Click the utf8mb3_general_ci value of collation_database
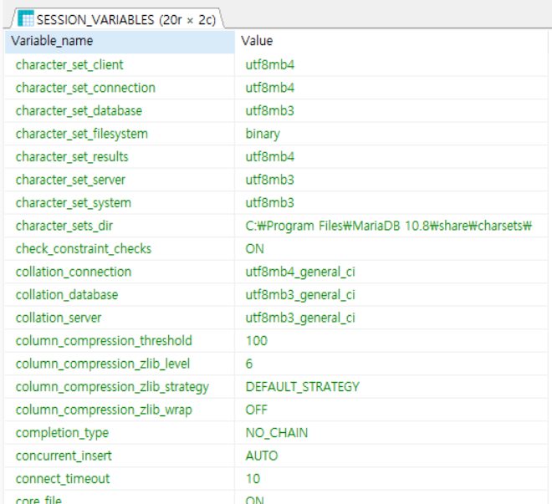This screenshot has height=504, width=552. click(x=391, y=295)
